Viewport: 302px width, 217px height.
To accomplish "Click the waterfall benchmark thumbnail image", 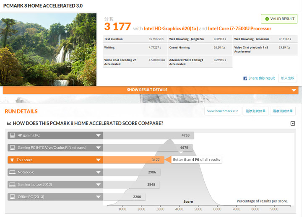I will [x=48, y=50].
